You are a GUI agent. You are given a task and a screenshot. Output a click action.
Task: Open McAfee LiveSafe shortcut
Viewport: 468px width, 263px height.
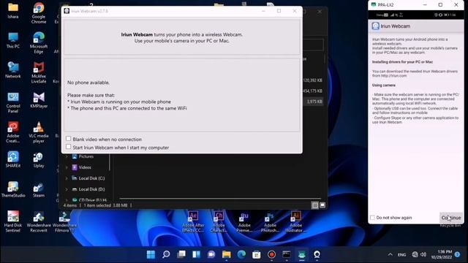pyautogui.click(x=39, y=72)
